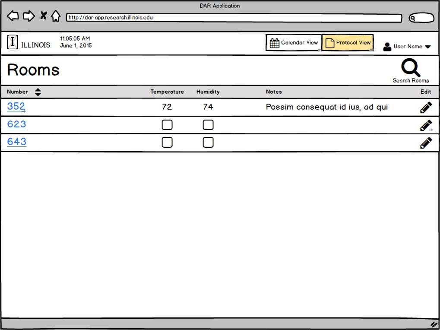Open the Search Rooms magnifier
The height and width of the screenshot is (330, 440).
411,68
